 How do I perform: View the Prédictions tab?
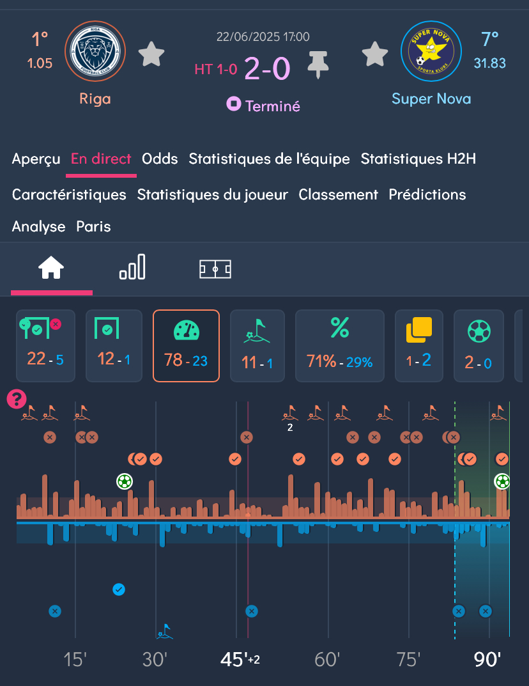[x=427, y=195]
